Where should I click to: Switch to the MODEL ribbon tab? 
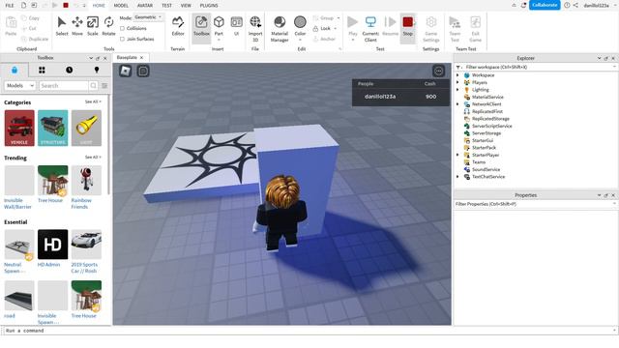pos(121,6)
